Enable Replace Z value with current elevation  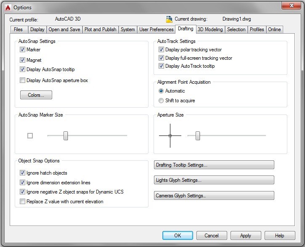tap(22, 201)
